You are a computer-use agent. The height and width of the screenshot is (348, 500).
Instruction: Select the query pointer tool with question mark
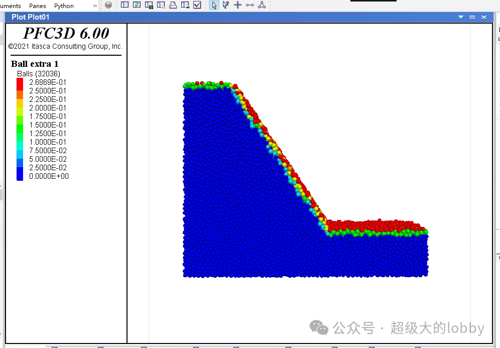click(x=226, y=5)
